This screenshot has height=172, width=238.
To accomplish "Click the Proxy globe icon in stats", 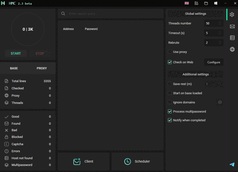I will click(6, 96).
